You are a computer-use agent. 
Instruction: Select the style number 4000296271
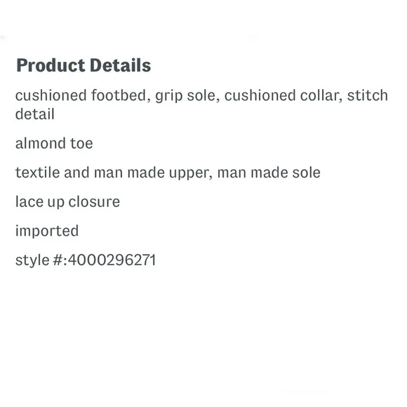click(x=112, y=260)
